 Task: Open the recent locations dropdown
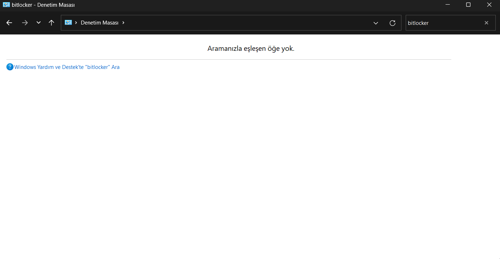[x=38, y=23]
